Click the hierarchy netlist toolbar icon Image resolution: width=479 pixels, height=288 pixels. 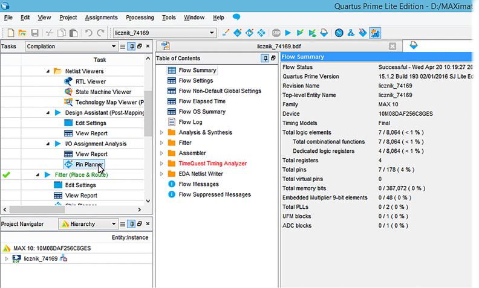pyautogui.click(x=351, y=33)
